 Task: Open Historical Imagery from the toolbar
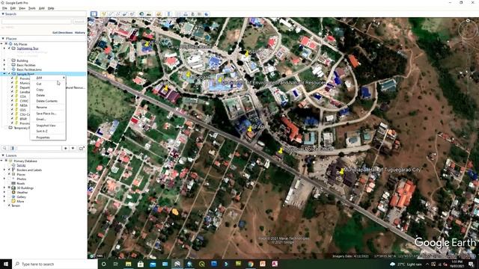click(141, 14)
